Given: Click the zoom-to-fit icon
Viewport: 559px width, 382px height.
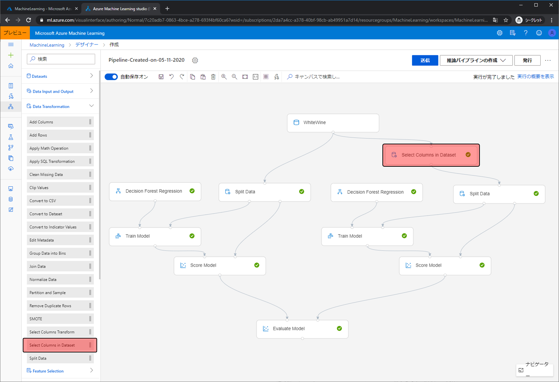Looking at the screenshot, I should (245, 77).
